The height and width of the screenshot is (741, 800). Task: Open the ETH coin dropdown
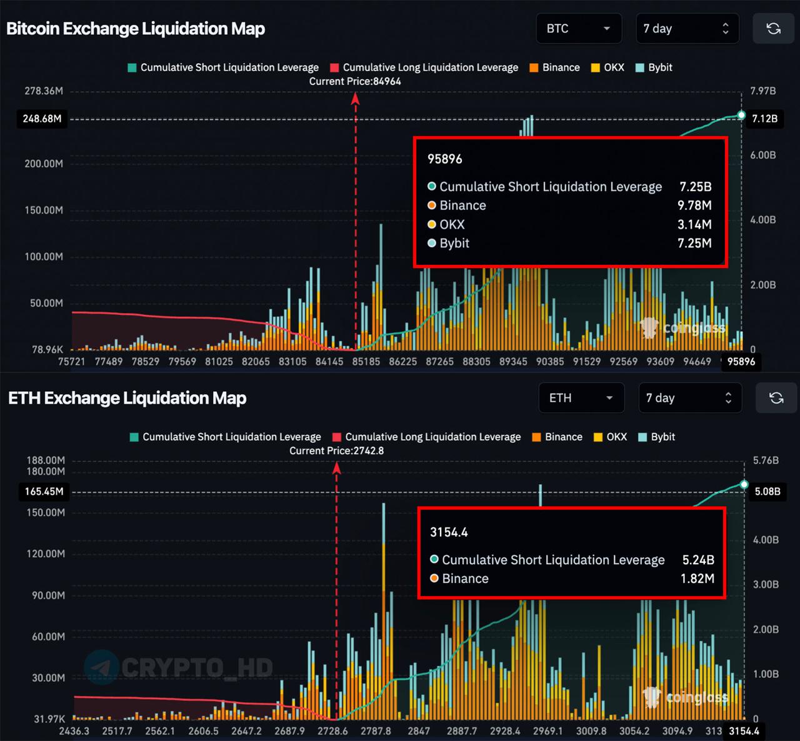coord(581,398)
